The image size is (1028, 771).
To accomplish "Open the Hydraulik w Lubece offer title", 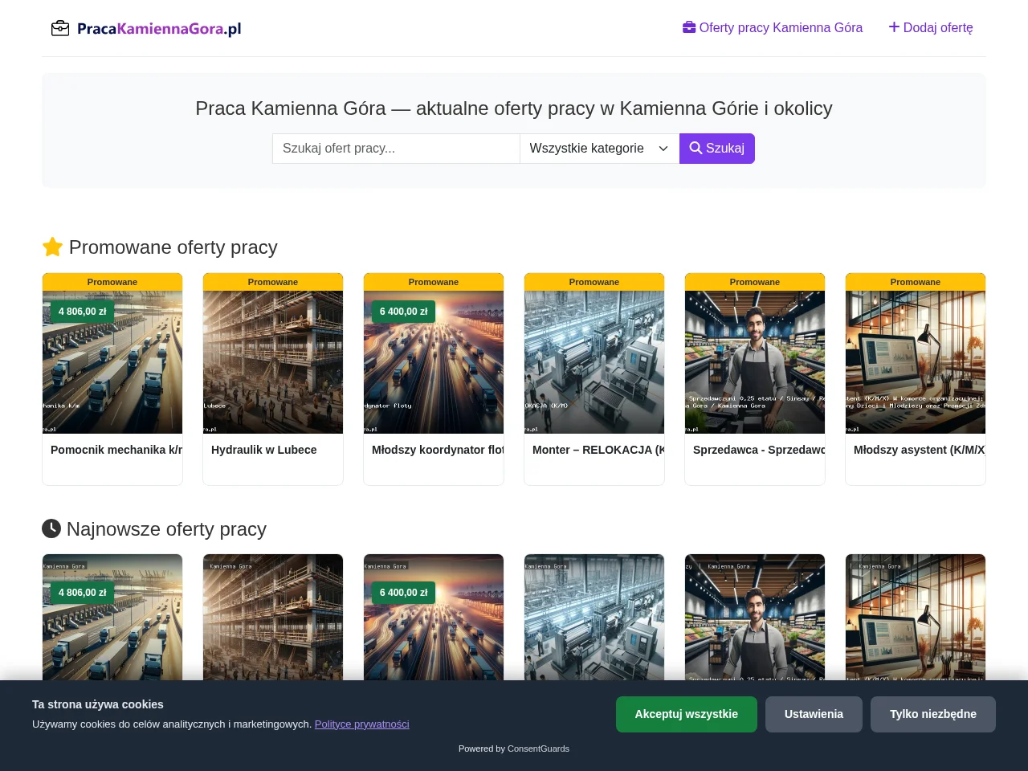I will [263, 450].
